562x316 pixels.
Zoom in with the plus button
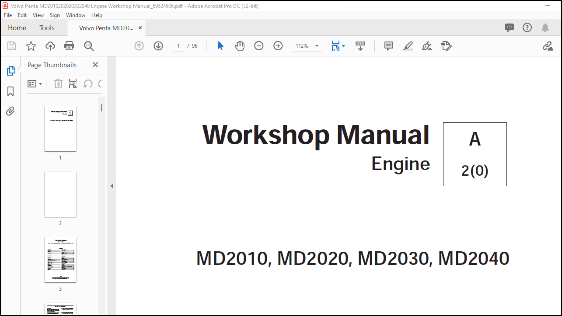[278, 46]
